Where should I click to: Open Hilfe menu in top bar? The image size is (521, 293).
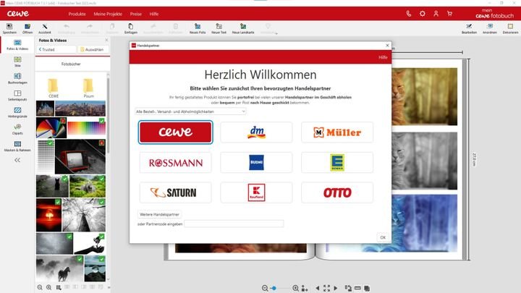pos(154,14)
